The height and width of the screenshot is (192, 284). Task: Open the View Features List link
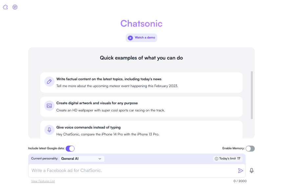tap(43, 181)
